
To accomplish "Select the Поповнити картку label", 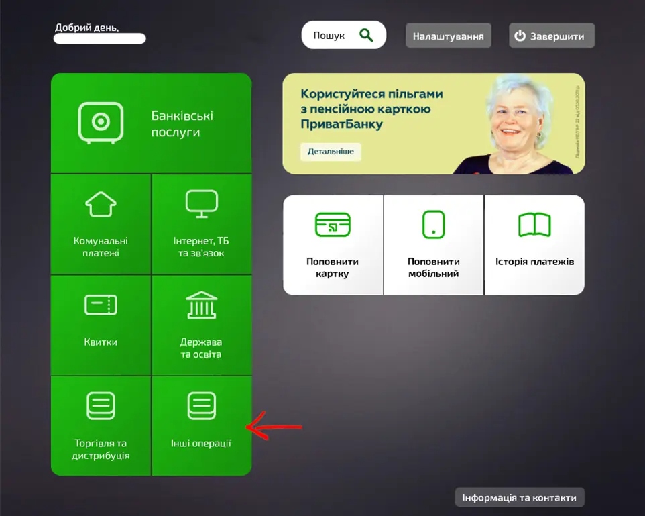I will pyautogui.click(x=333, y=268).
